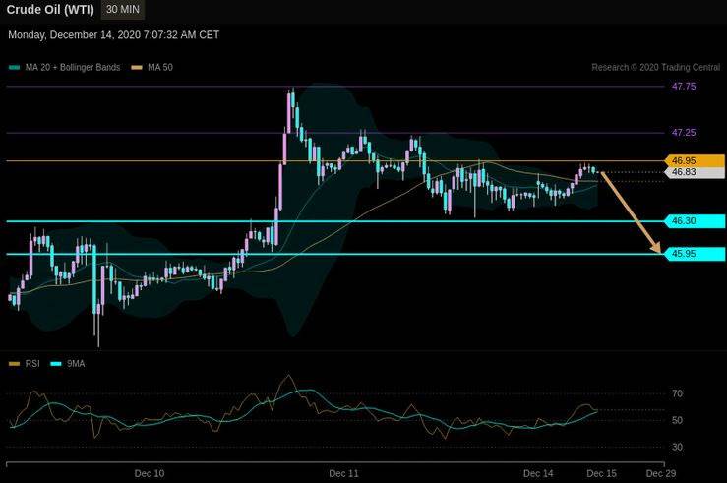This screenshot has width=727, height=483.
Task: Click the MA 50 legend label
Action: [x=160, y=68]
